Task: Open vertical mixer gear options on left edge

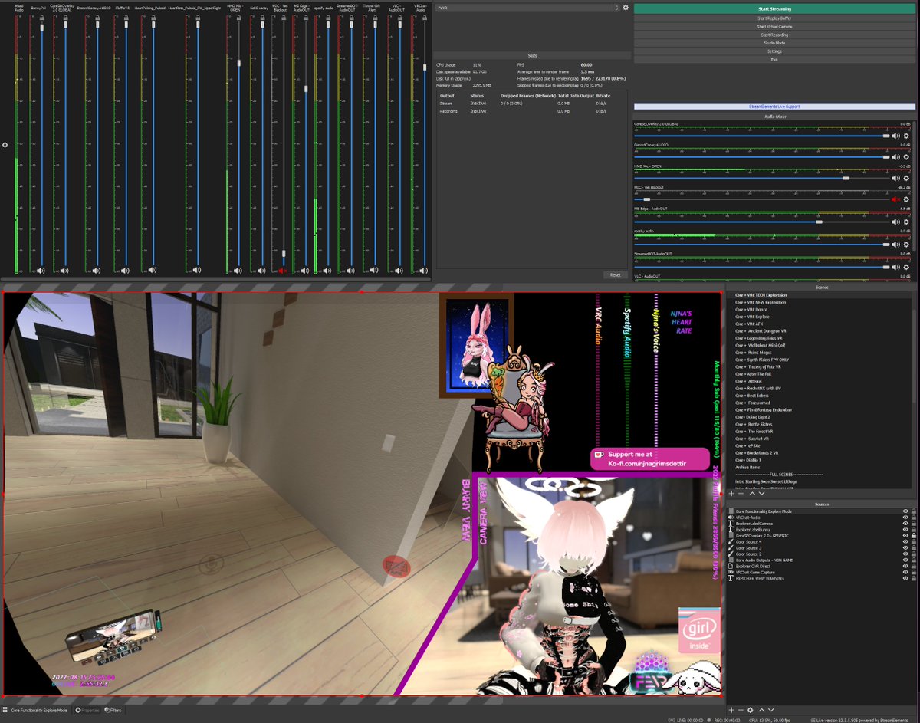Action: pos(5,144)
